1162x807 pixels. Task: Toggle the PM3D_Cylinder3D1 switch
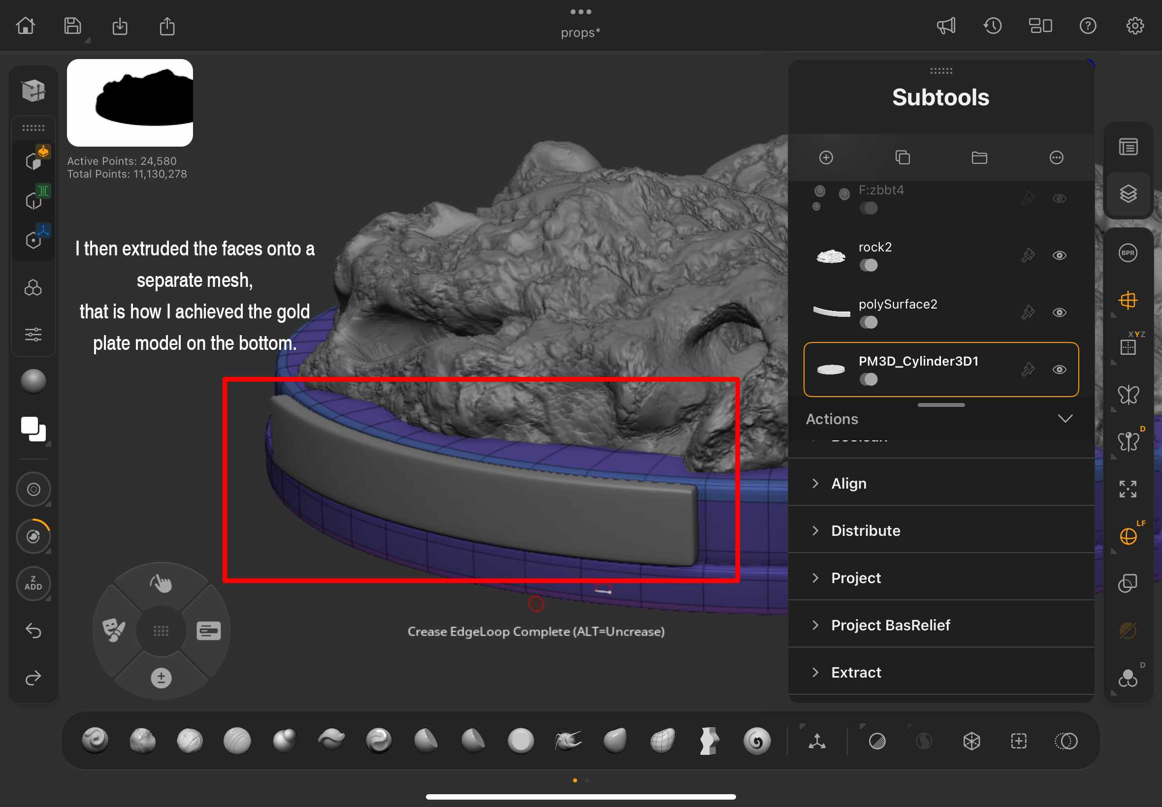click(x=868, y=379)
